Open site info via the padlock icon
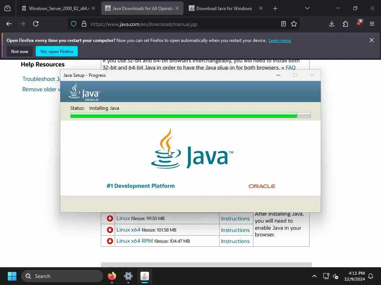 84,24
